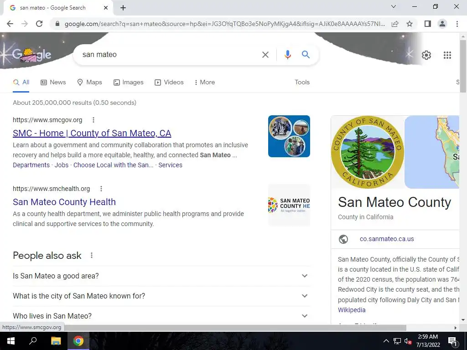The height and width of the screenshot is (350, 467).
Task: Click the horizontal scrollbar right arrow
Action: pyautogui.click(x=455, y=328)
